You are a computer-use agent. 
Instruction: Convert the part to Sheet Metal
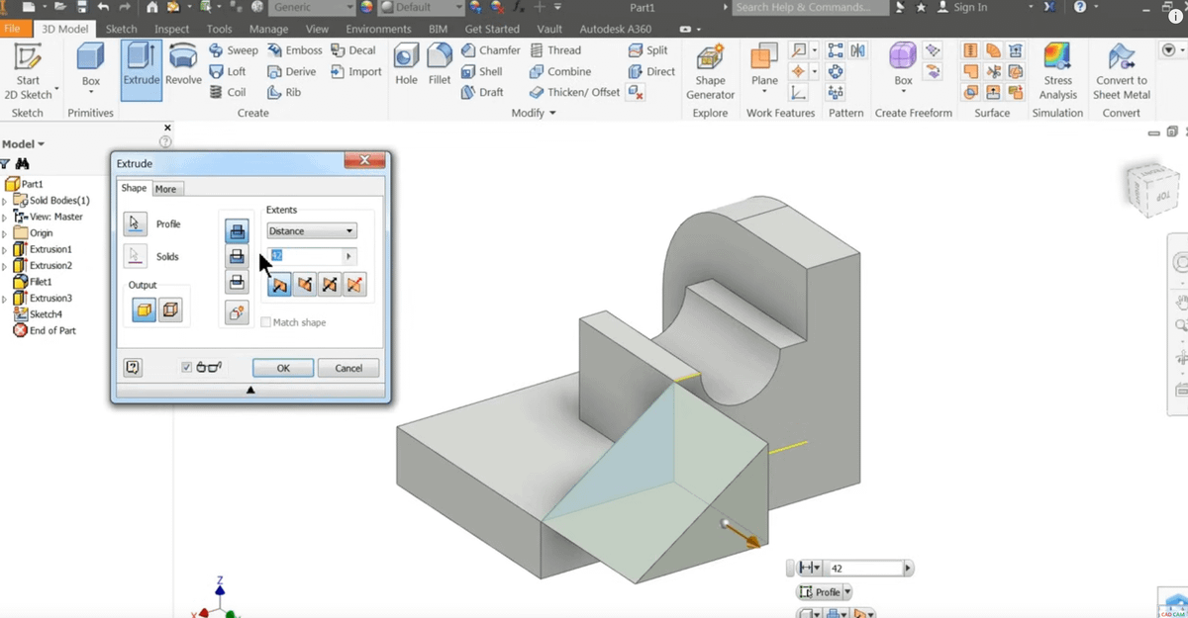point(1121,70)
